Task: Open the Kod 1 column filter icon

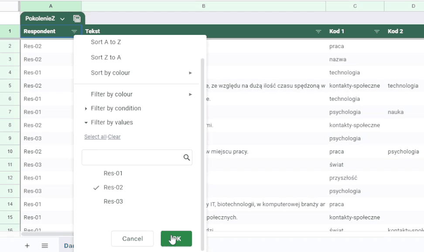Action: (x=377, y=31)
